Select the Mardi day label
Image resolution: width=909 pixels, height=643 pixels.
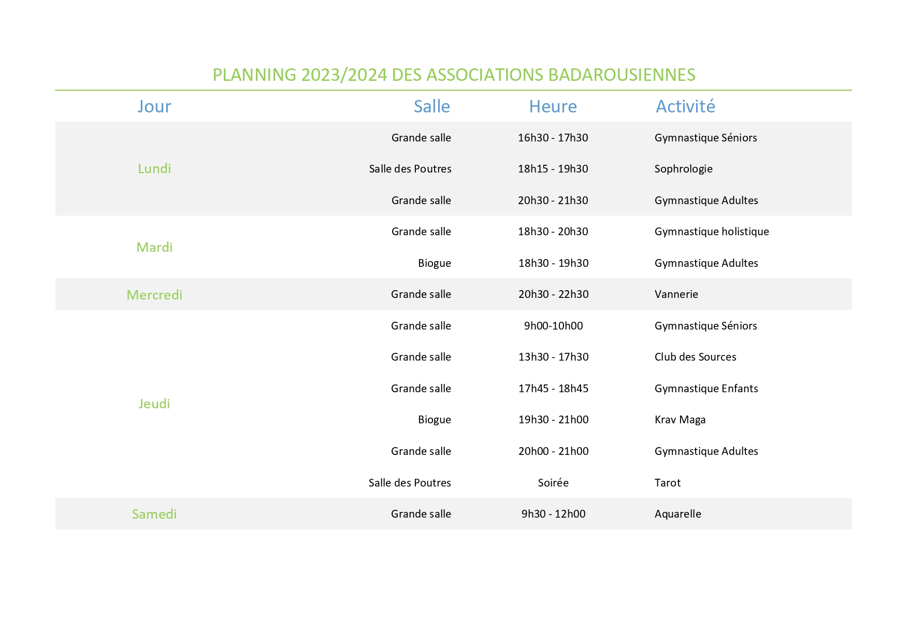click(x=154, y=247)
